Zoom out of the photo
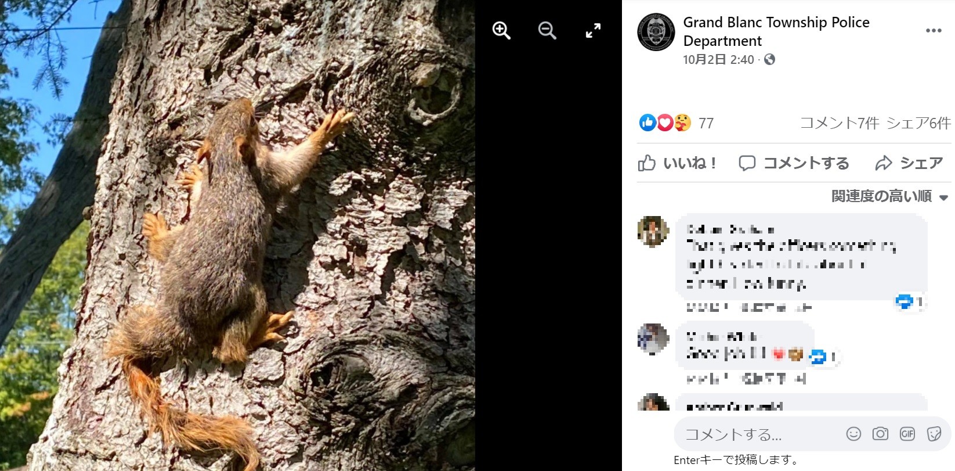Screen dimensions: 955x471 tap(547, 30)
